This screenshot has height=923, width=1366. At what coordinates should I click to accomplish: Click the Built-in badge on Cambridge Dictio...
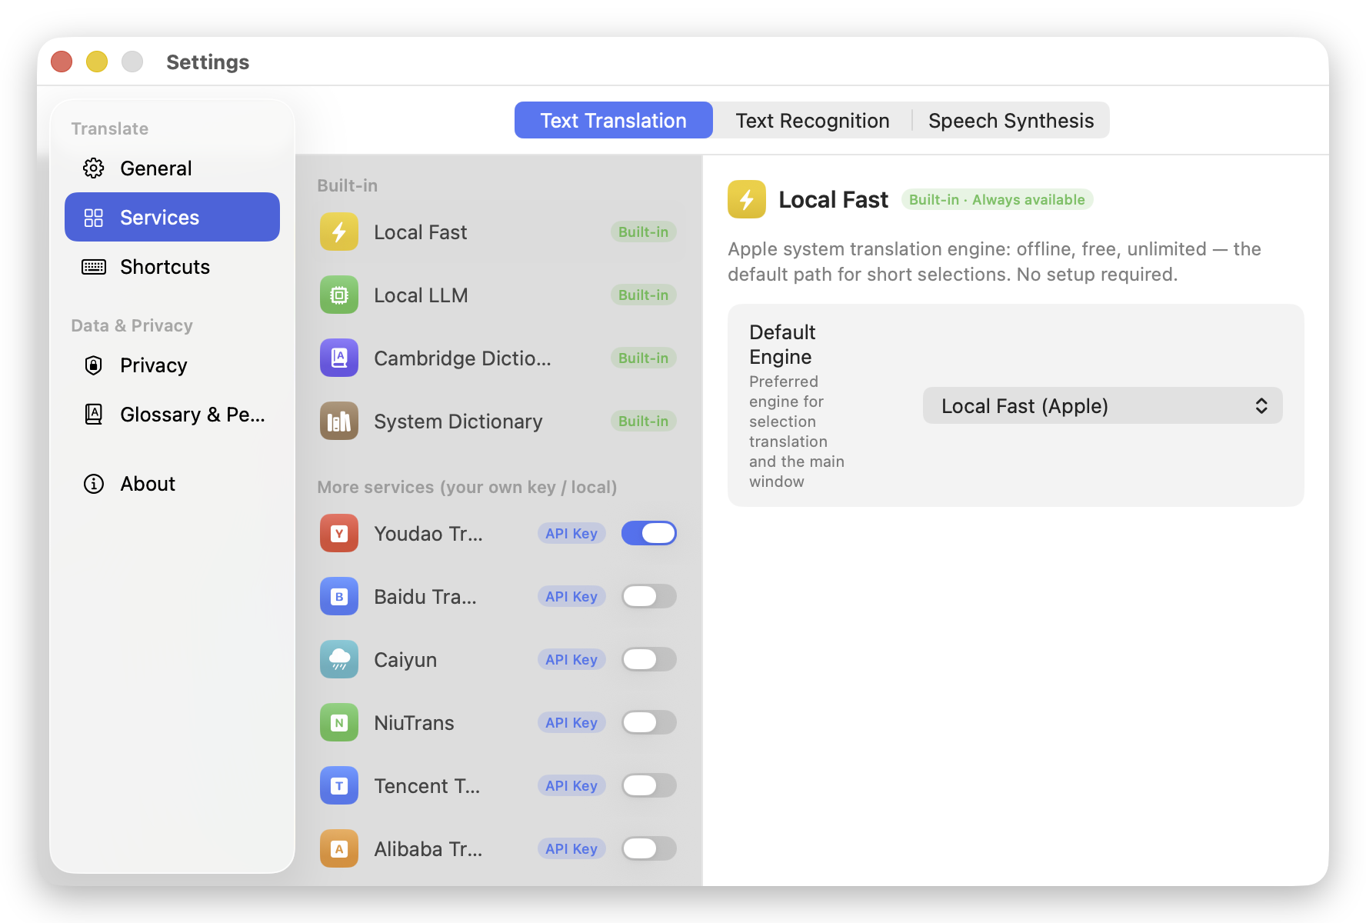[x=644, y=358]
